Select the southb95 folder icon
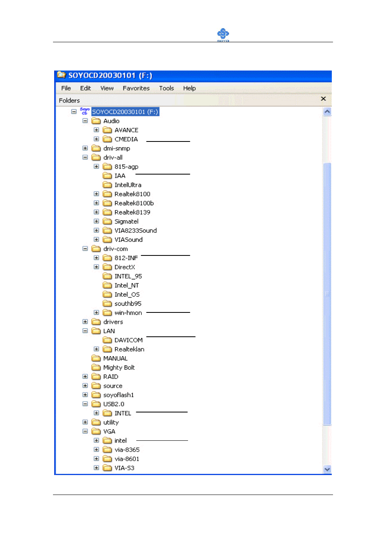The width and height of the screenshot is (380, 538). (x=107, y=304)
